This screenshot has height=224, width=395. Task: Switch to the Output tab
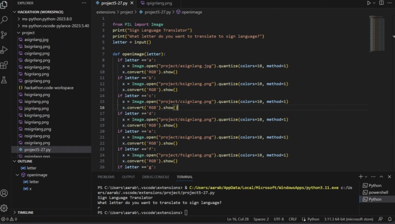pos(128,177)
